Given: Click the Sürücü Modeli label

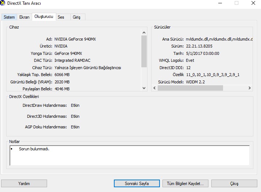Looking at the screenshot, I should [171, 82].
